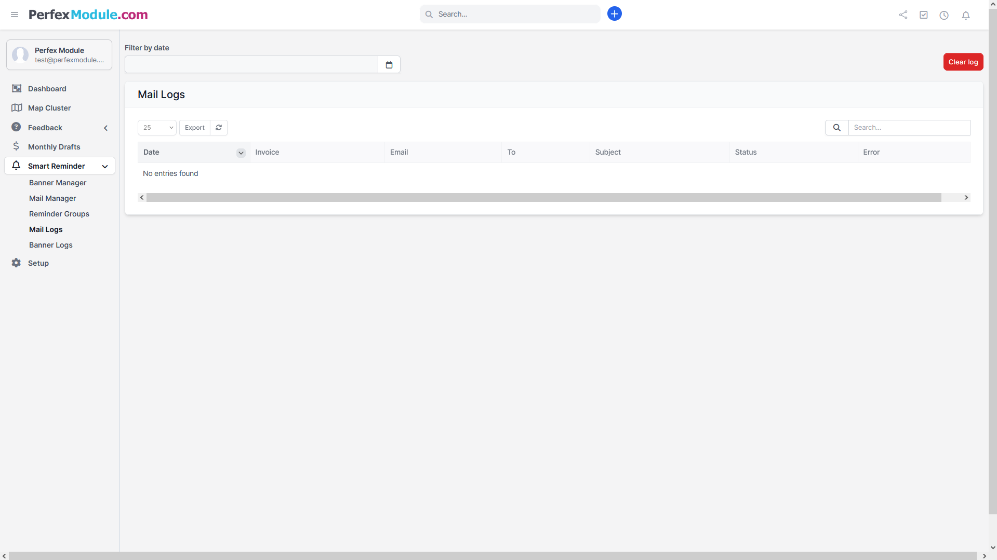Reload the table with refresh icon

coord(219,128)
